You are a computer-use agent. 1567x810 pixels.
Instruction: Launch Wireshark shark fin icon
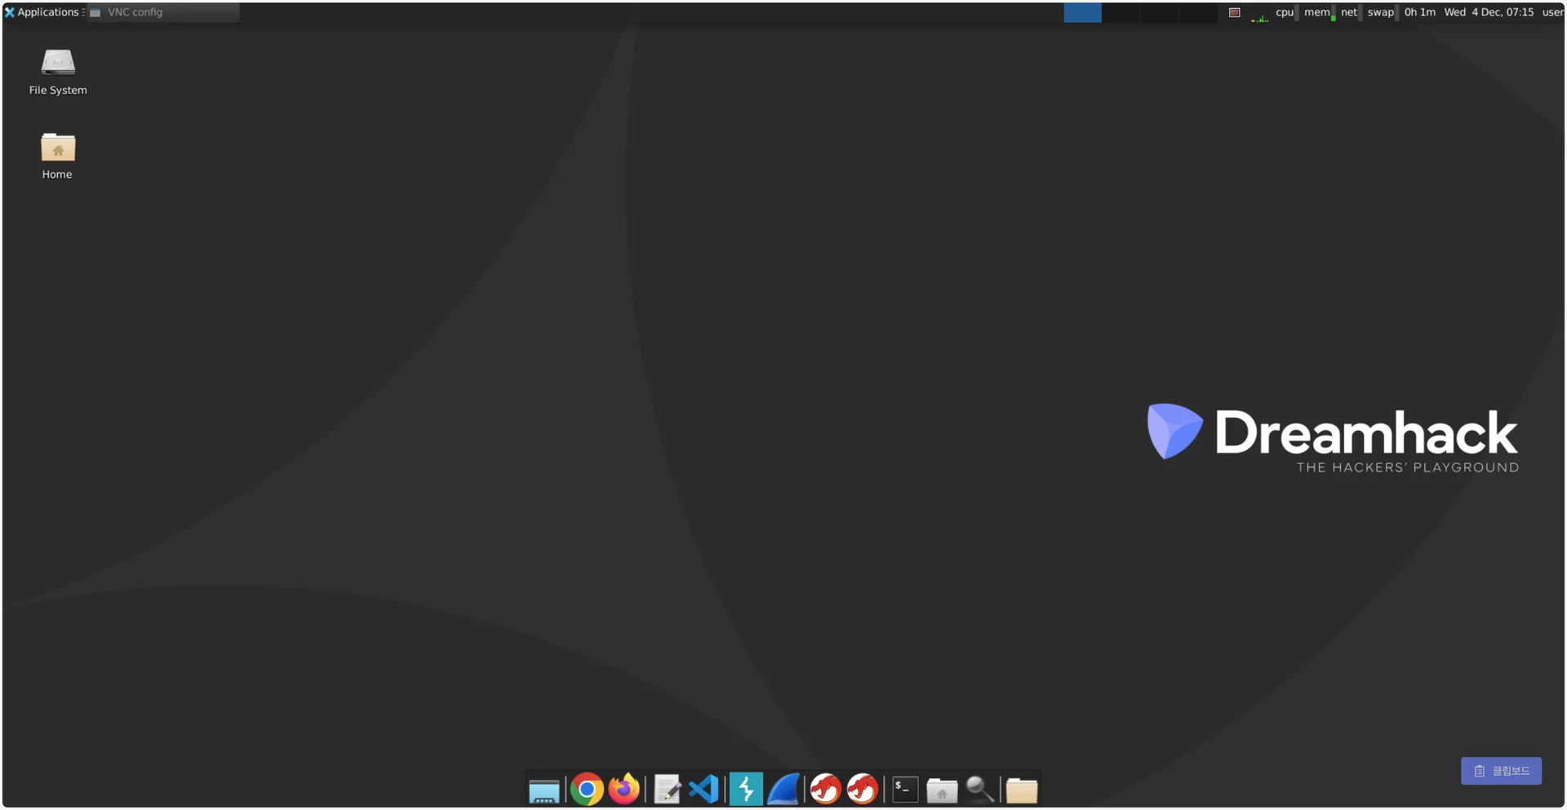tap(783, 790)
